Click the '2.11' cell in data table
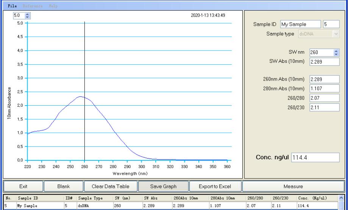 [284, 206]
